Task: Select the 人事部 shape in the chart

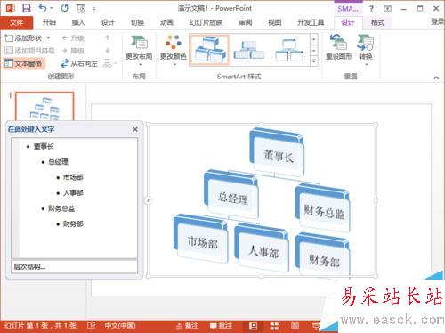Action: [x=262, y=248]
